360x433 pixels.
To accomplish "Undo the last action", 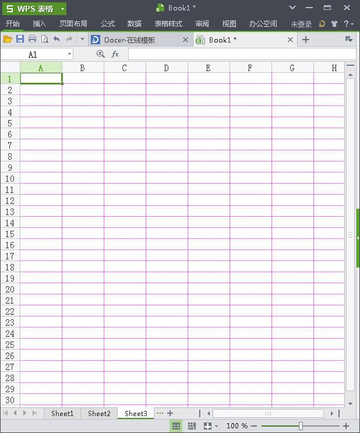I will [57, 39].
